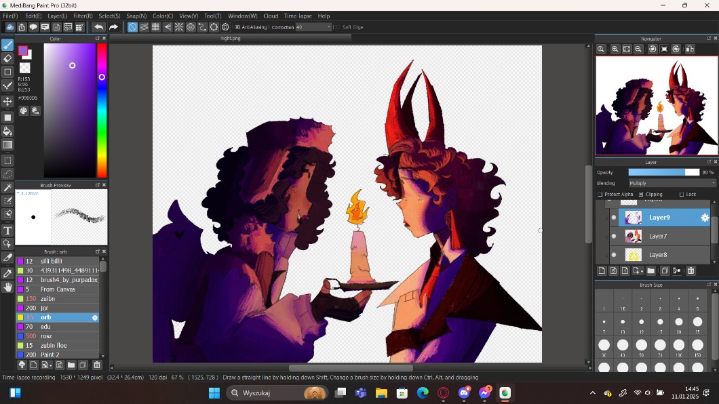Select the Move tool
The width and height of the screenshot is (719, 404).
coord(7,101)
